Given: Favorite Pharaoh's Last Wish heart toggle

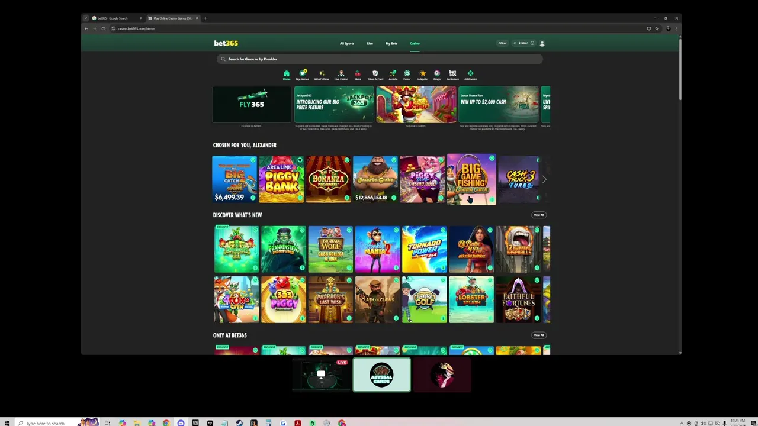Looking at the screenshot, I should (349, 281).
